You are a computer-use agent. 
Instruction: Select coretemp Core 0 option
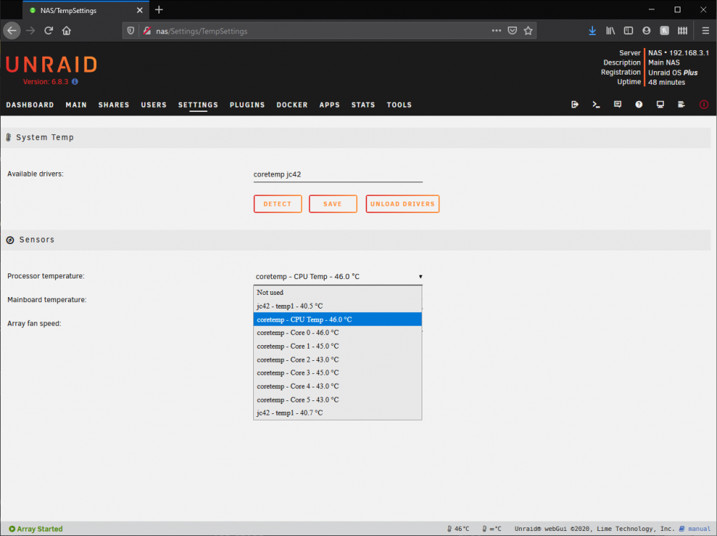(x=338, y=333)
